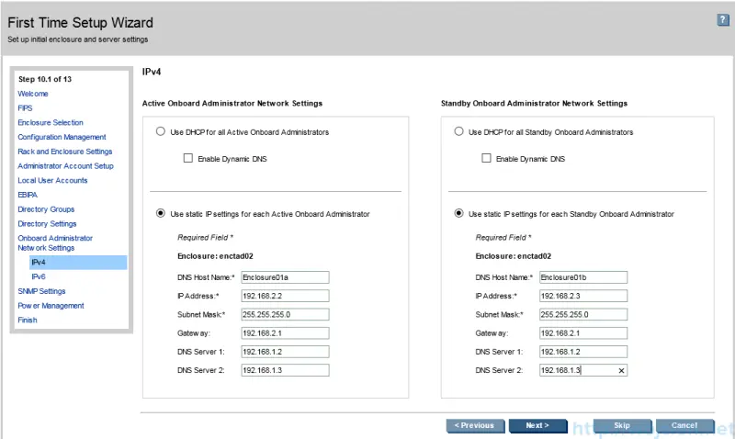Open the Configuration Management step
735x439 pixels.
click(x=62, y=137)
